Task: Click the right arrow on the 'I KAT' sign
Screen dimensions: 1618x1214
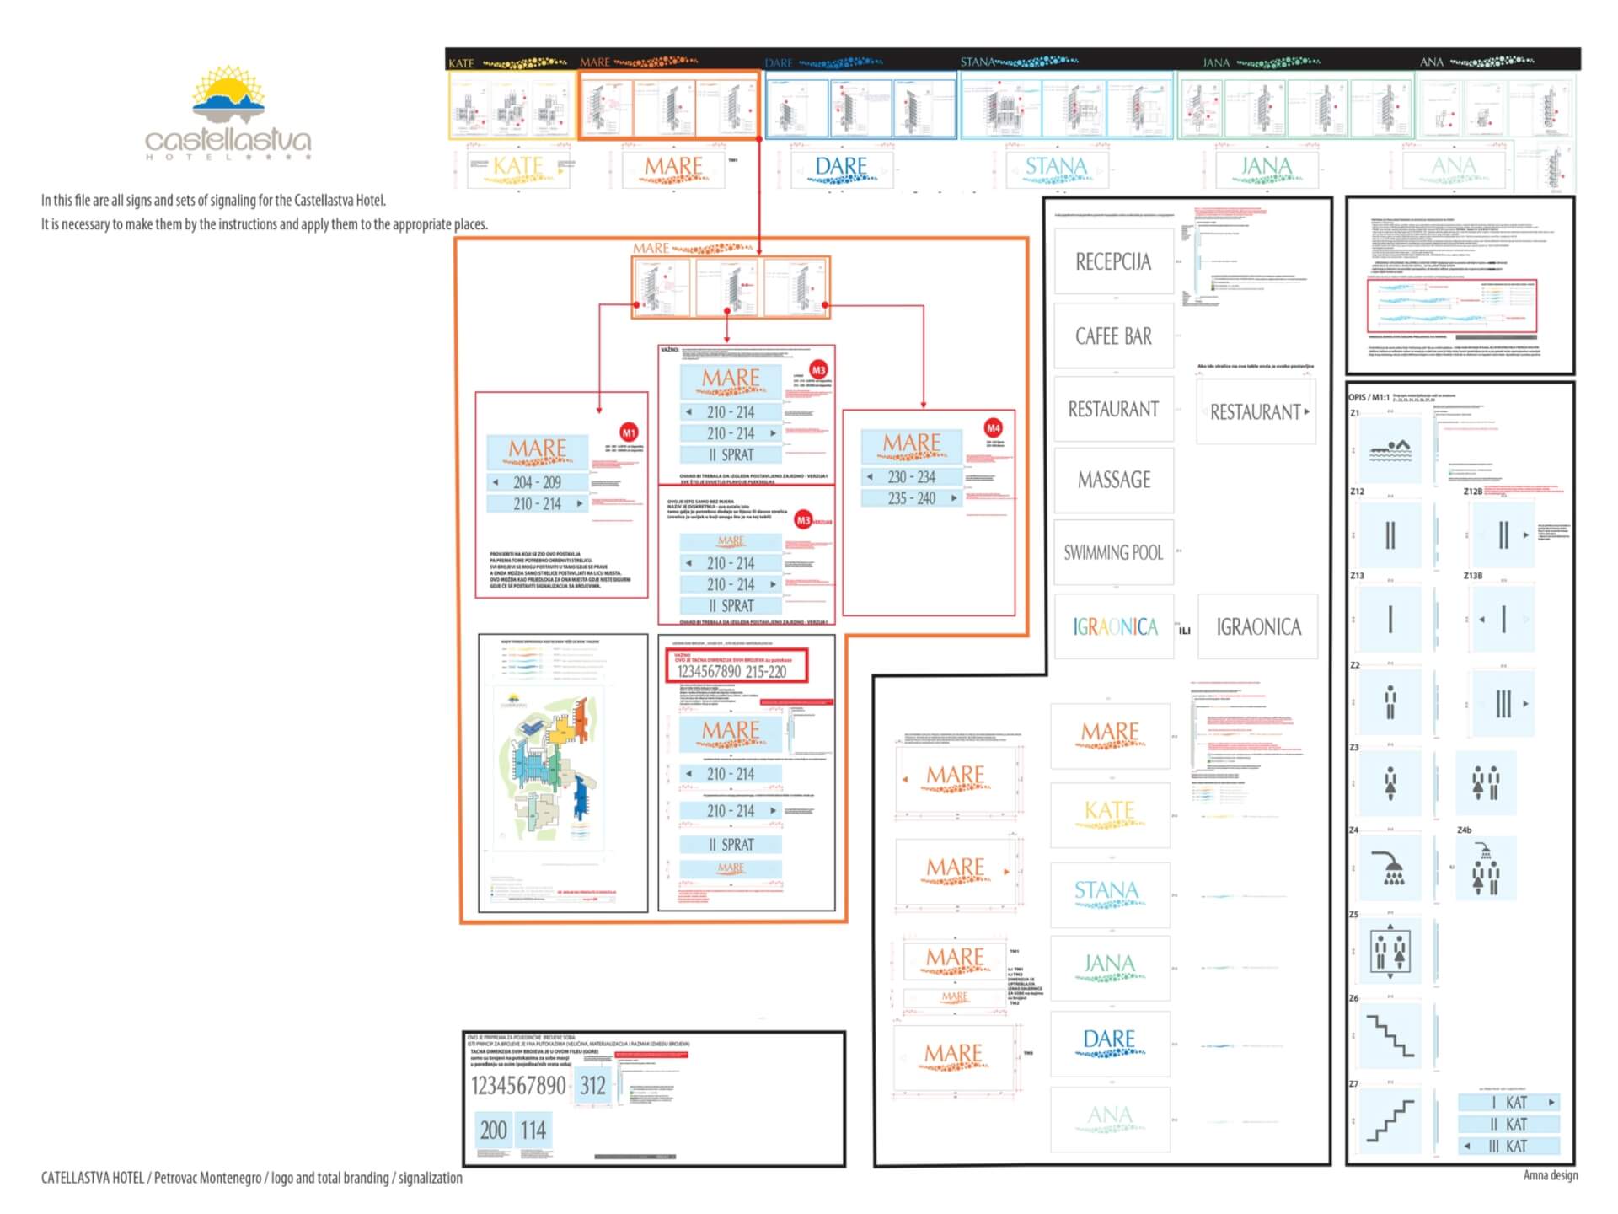Action: click(x=1551, y=1102)
